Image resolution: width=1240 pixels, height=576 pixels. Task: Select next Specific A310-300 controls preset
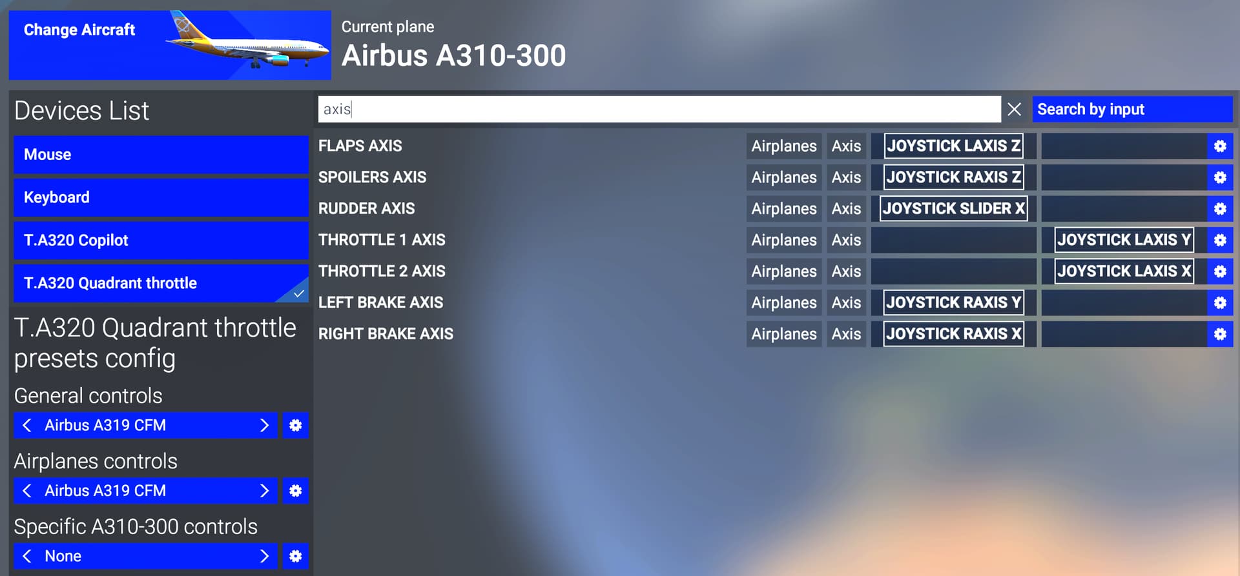pyautogui.click(x=264, y=556)
